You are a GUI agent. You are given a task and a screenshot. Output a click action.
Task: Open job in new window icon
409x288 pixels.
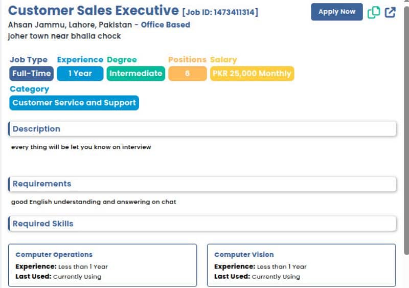[x=390, y=12]
